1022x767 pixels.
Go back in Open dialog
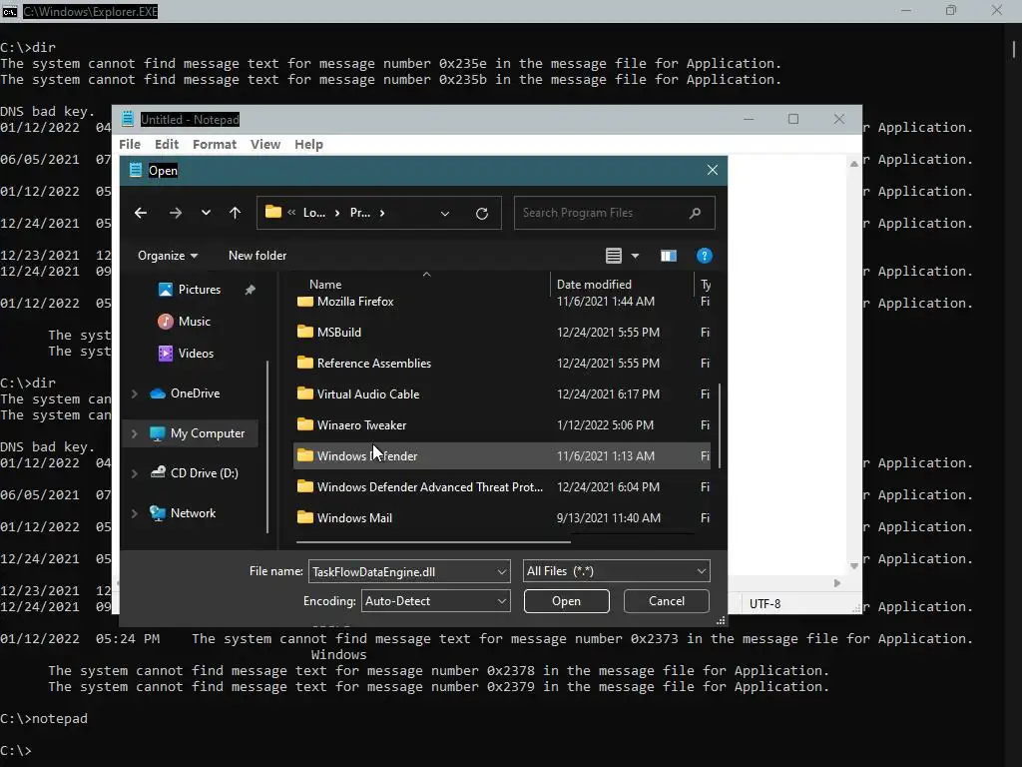[141, 213]
